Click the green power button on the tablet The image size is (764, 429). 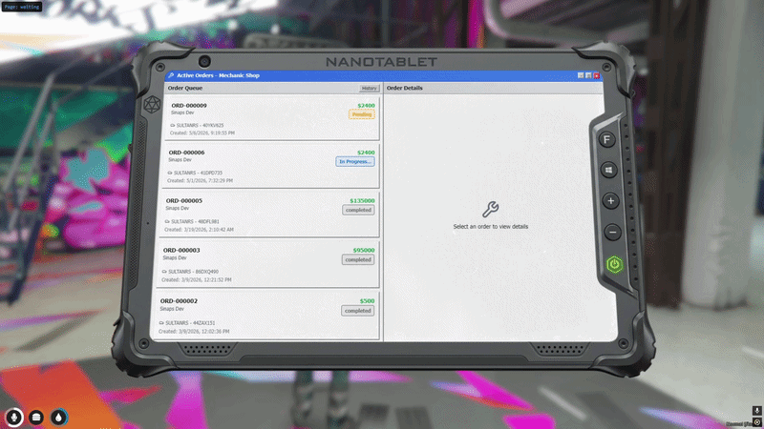[615, 265]
